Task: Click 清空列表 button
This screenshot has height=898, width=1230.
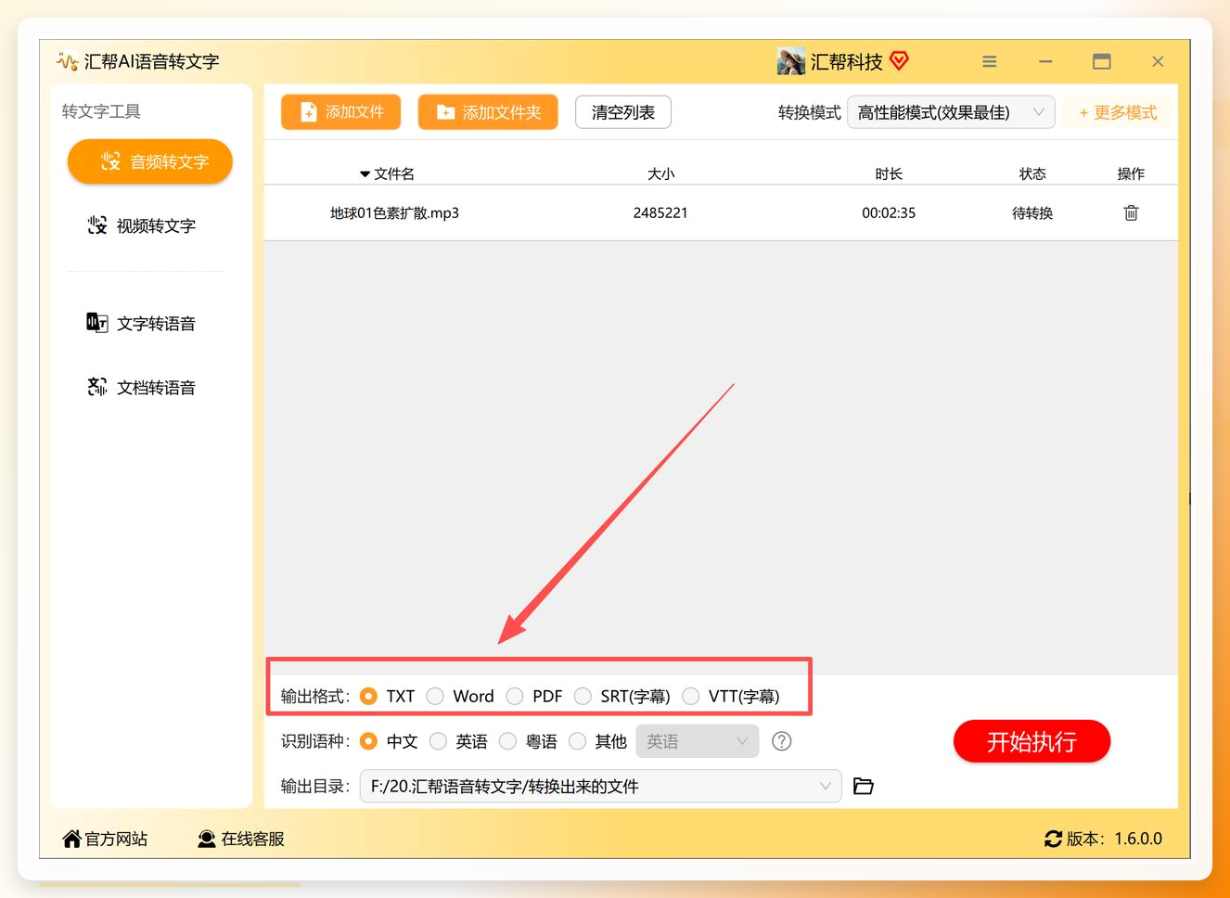Action: coord(623,112)
